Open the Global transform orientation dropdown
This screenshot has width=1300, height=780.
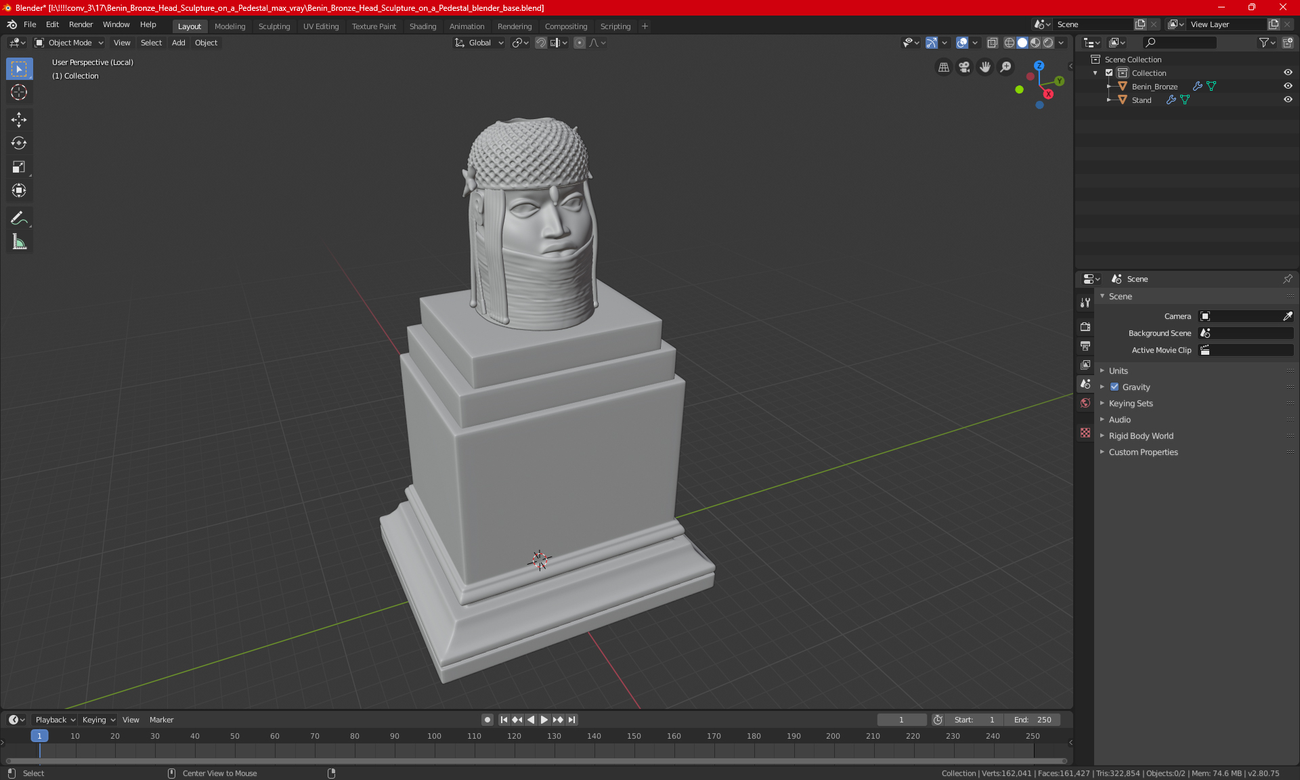[x=479, y=43]
